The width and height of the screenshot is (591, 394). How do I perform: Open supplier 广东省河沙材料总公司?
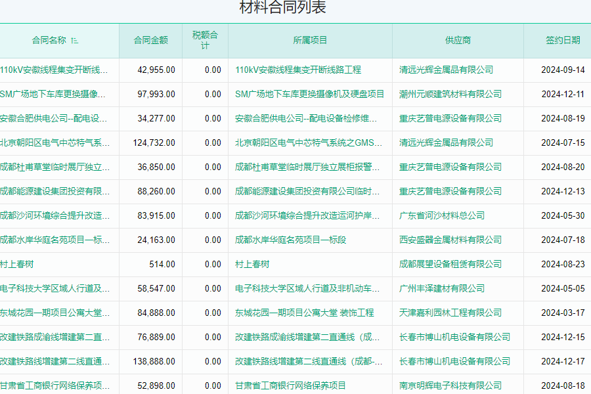442,215
